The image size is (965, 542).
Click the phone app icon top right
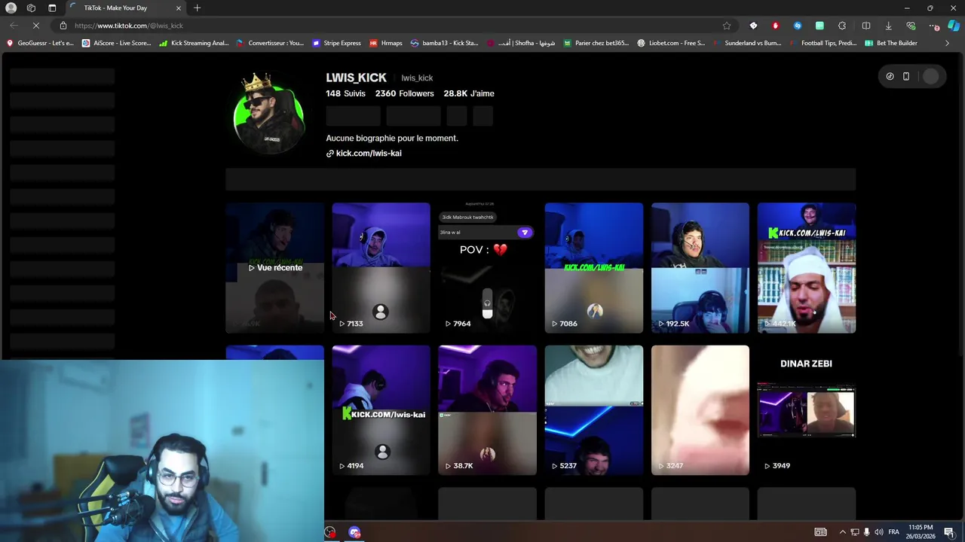906,76
